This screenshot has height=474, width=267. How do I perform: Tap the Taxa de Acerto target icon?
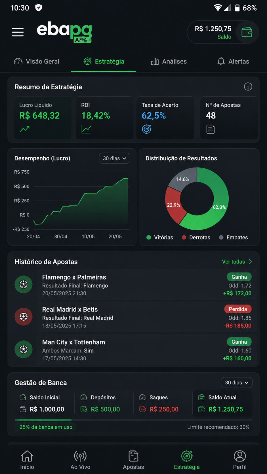(147, 129)
